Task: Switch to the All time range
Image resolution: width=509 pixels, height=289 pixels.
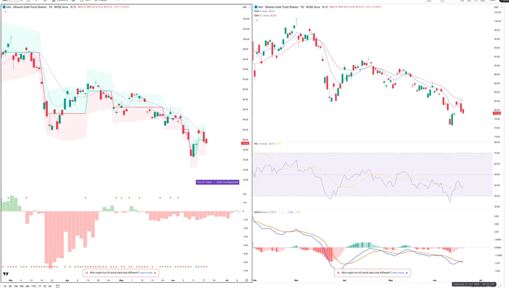Action: pyautogui.click(x=50, y=286)
